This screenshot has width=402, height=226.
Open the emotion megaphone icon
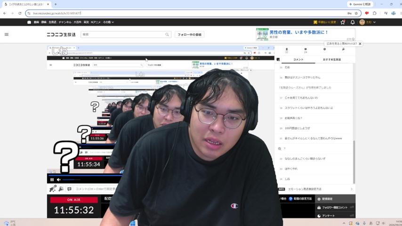pyautogui.click(x=53, y=189)
